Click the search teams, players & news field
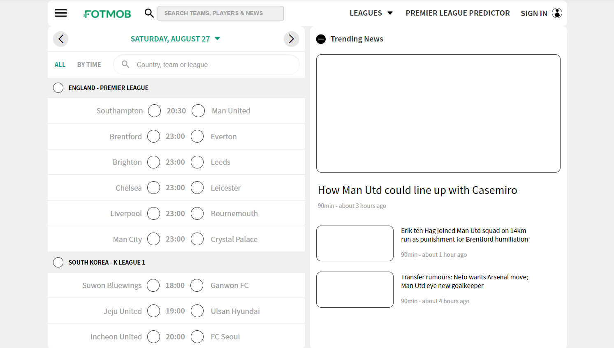Screen dimensions: 614x348 [220, 13]
